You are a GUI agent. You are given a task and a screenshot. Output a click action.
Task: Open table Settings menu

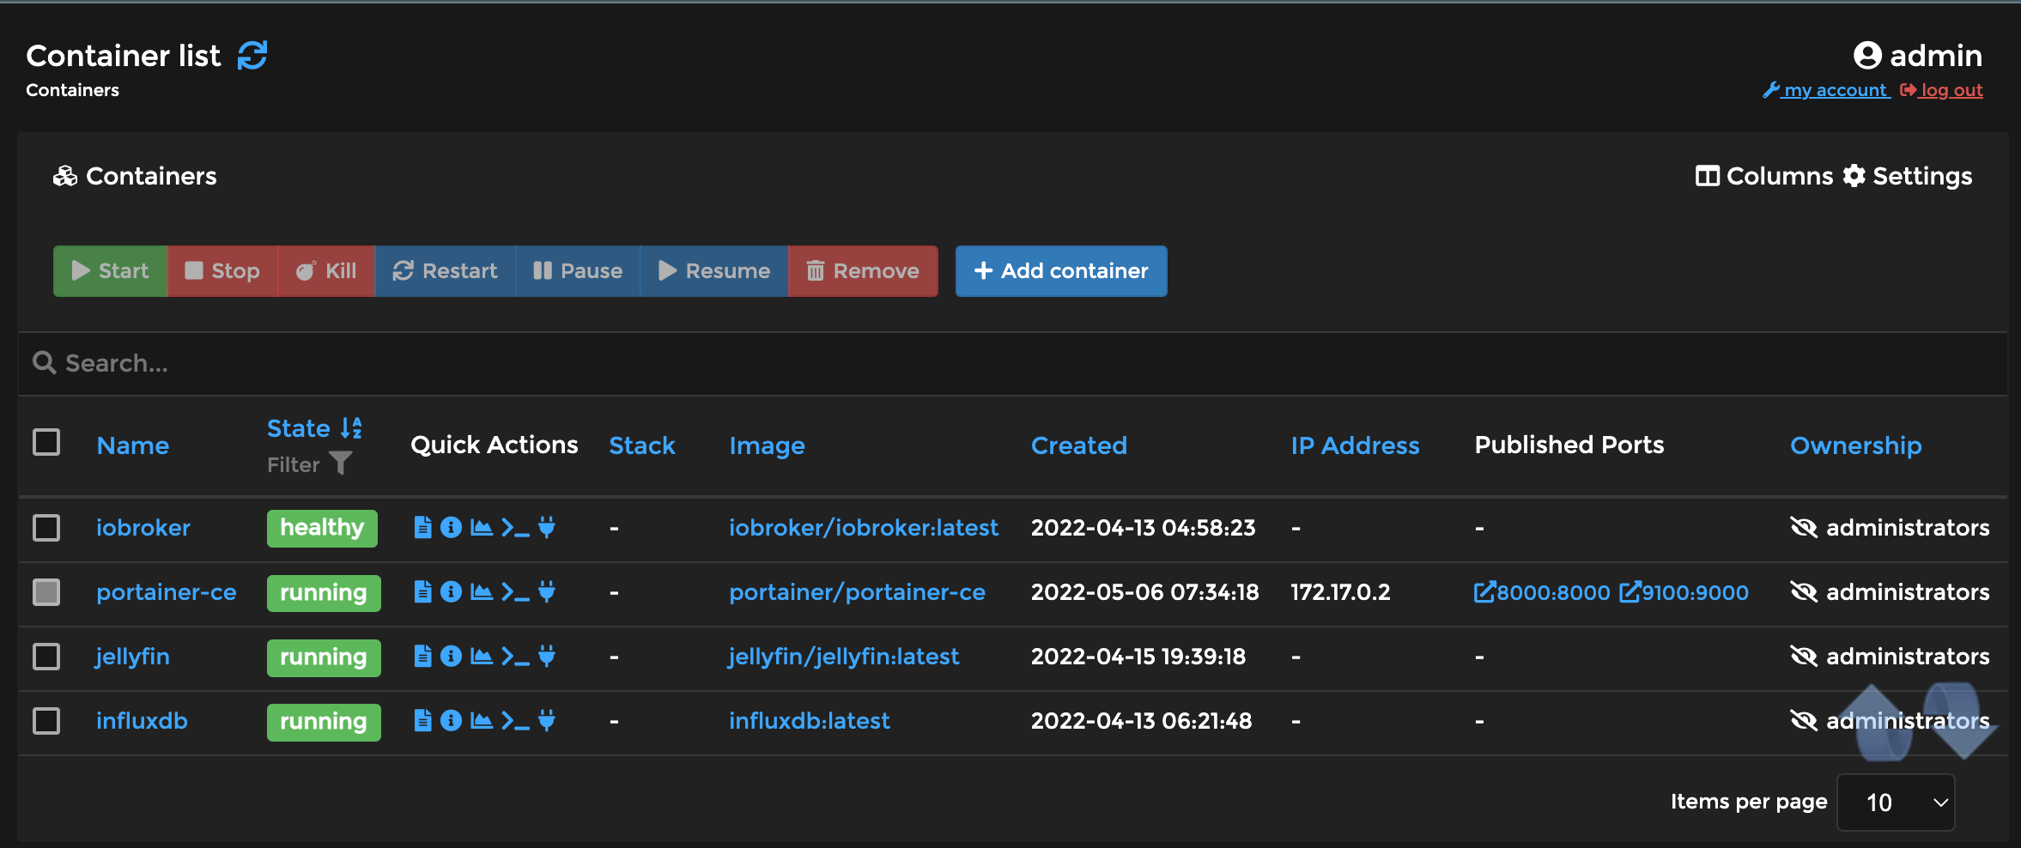pyautogui.click(x=1908, y=176)
